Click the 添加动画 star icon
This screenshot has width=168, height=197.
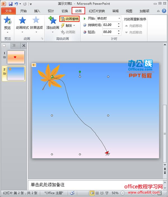tap(52, 20)
